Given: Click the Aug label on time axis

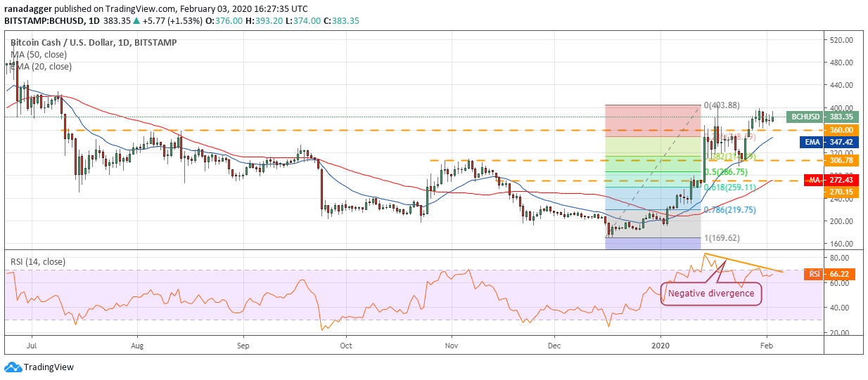Looking at the screenshot, I should tap(137, 346).
